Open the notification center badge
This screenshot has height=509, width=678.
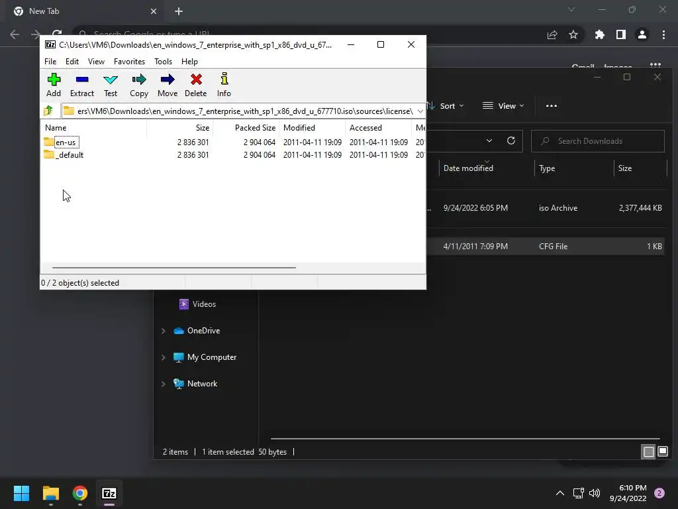[x=659, y=493]
